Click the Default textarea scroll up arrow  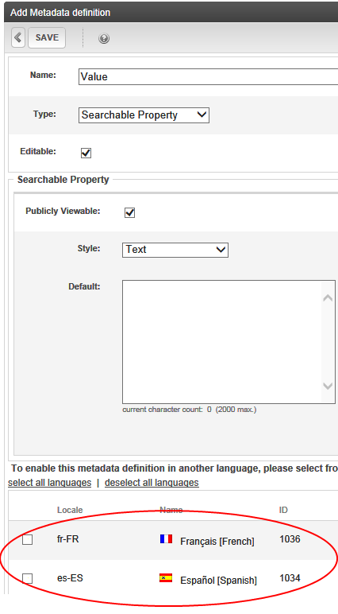(328, 298)
